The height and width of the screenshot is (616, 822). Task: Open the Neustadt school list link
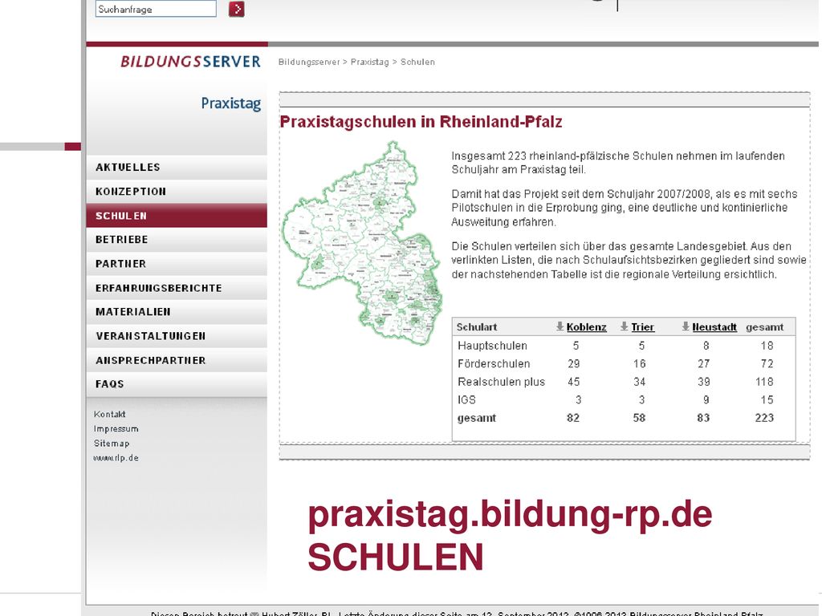click(714, 327)
